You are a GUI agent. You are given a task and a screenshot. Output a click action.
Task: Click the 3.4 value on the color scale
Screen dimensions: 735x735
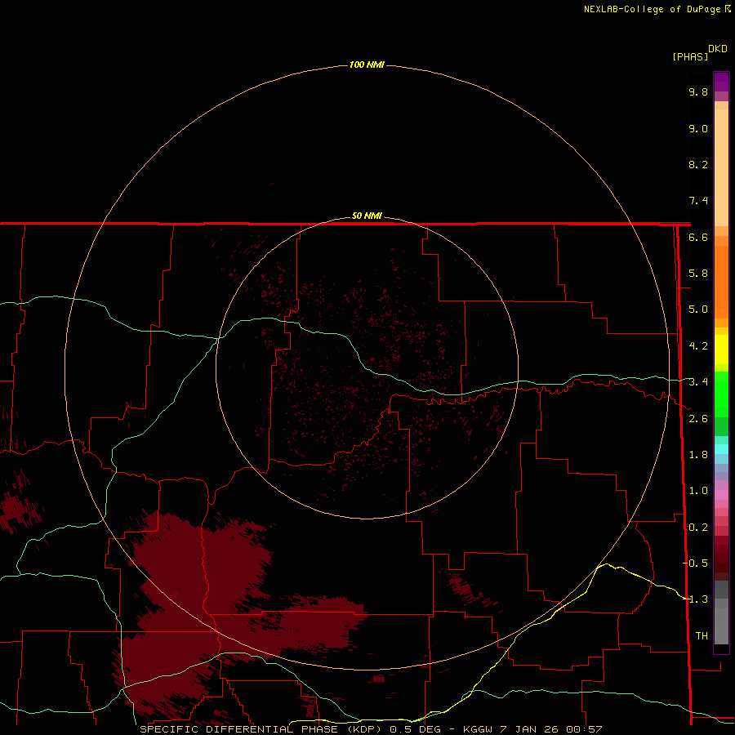pyautogui.click(x=698, y=382)
